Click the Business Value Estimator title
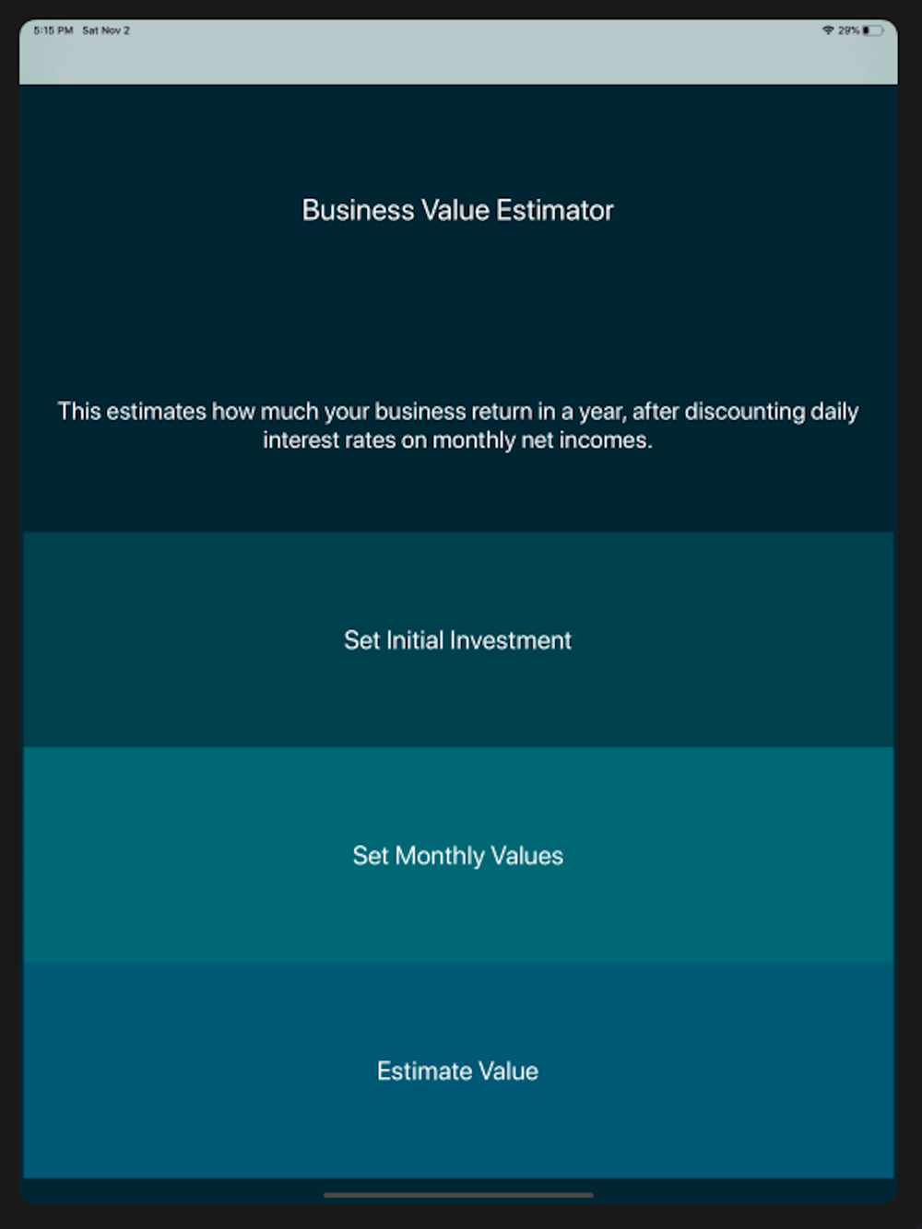This screenshot has width=922, height=1229. click(458, 210)
